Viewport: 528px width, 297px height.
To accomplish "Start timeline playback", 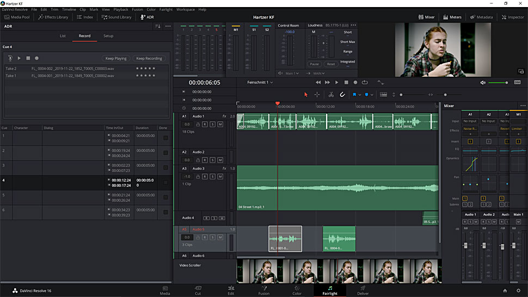I will tap(337, 82).
